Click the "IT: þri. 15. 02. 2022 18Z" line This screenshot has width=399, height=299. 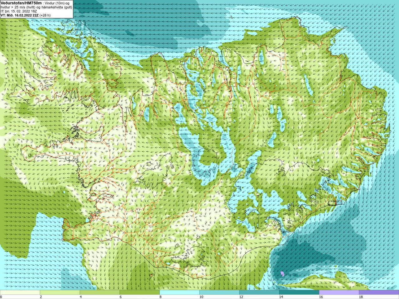(19, 11)
